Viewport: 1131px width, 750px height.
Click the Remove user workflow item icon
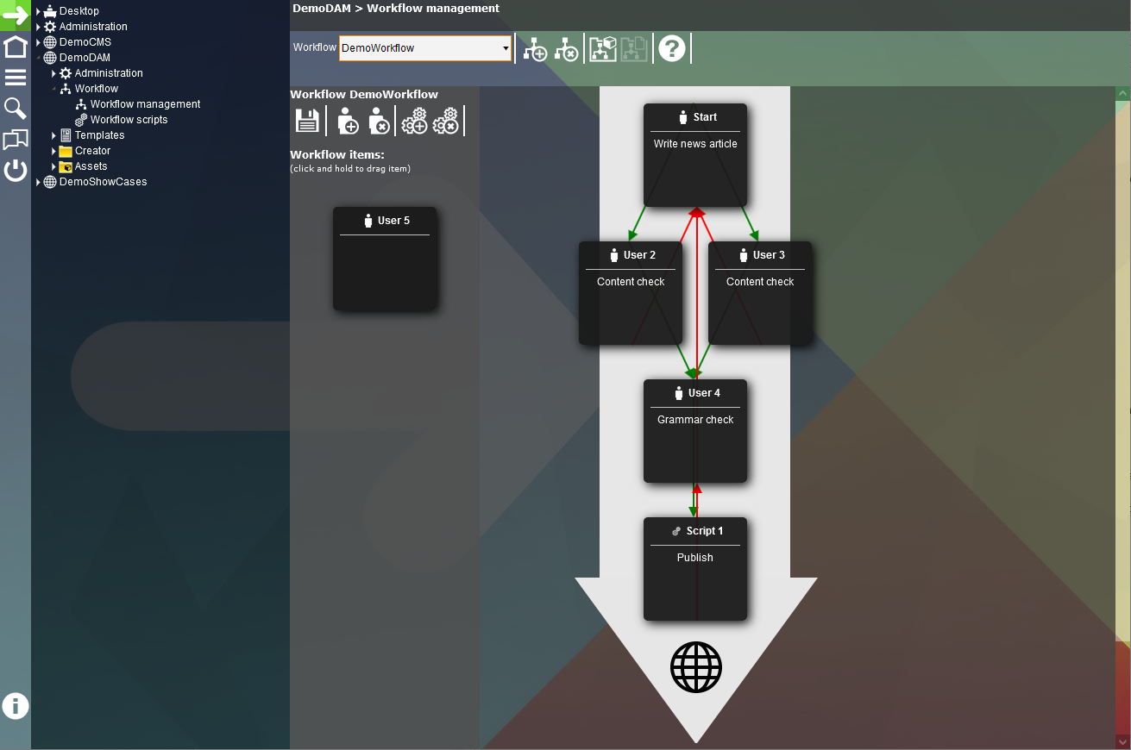coord(380,121)
